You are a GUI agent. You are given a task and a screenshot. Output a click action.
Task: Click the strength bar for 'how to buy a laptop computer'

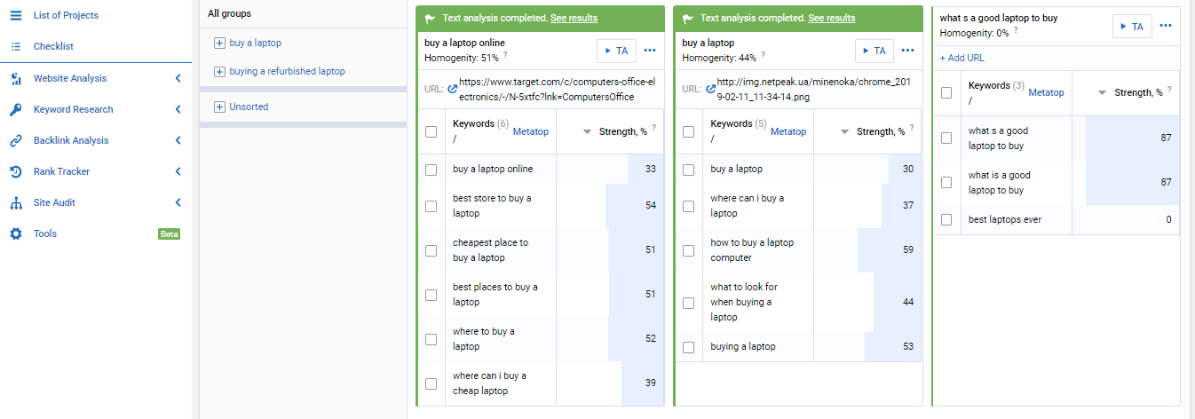889,250
